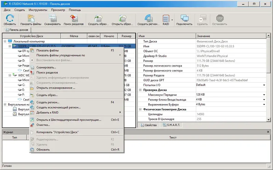Collapse the Виртуальные tree node
273x170 pixels.
click(x=5, y=104)
